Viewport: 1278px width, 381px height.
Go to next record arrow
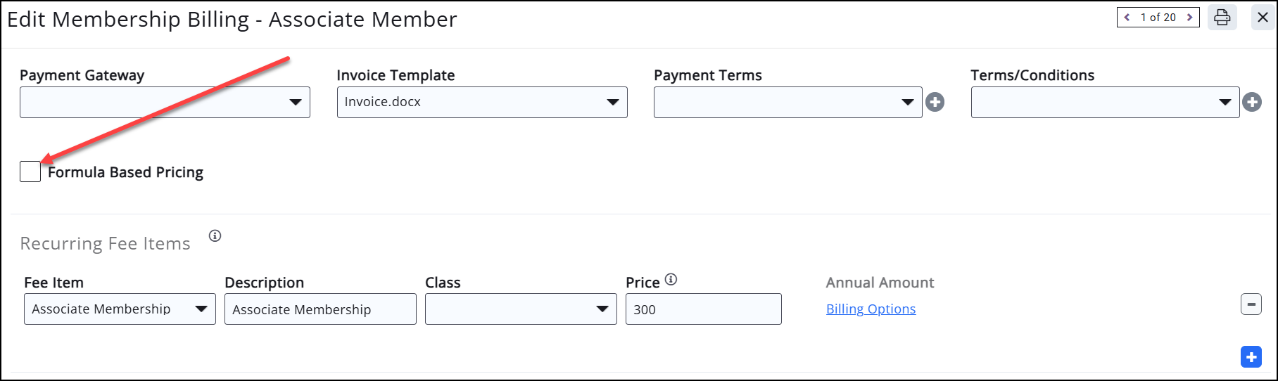click(x=1190, y=18)
